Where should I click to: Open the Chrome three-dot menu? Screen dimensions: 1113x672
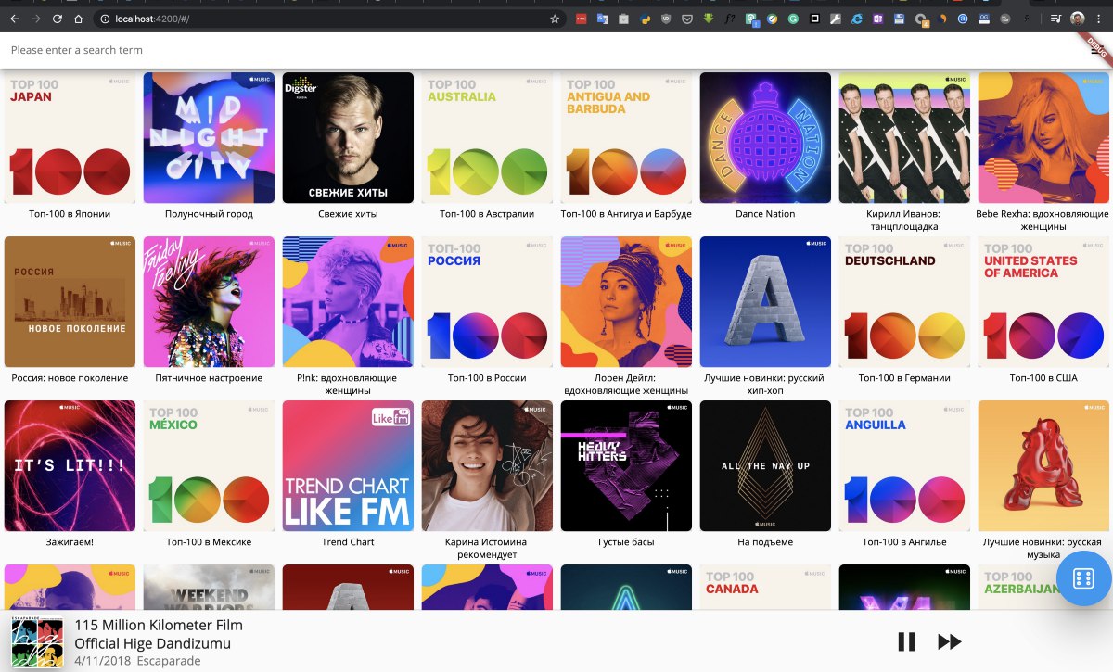tap(1099, 19)
